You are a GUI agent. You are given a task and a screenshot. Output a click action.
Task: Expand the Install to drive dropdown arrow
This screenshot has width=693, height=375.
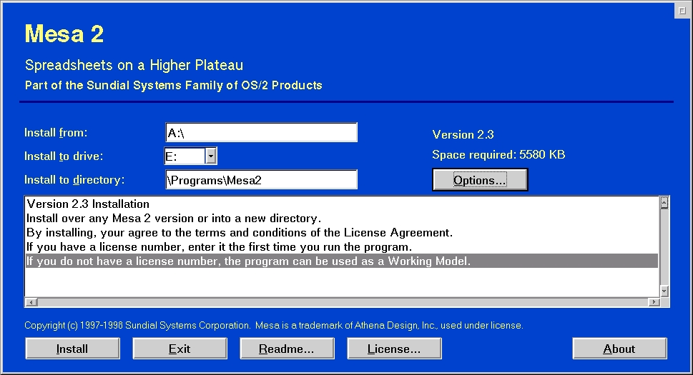[x=211, y=156]
